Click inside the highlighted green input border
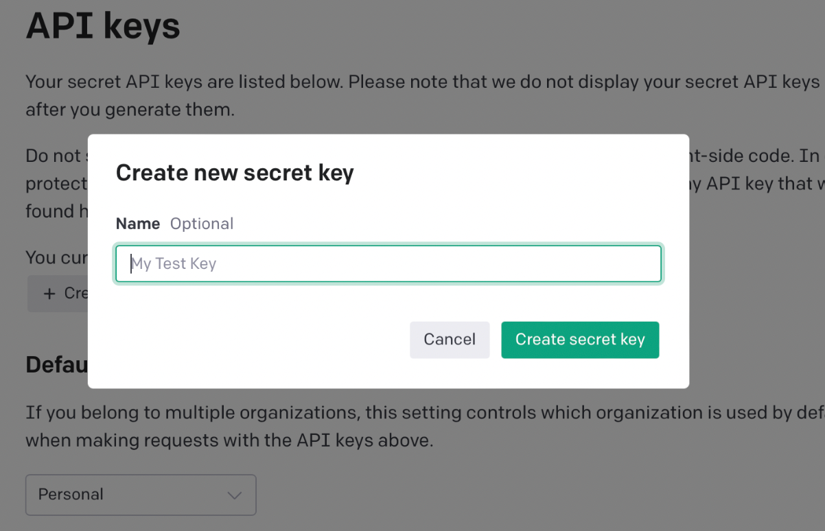The image size is (825, 531). click(x=388, y=263)
